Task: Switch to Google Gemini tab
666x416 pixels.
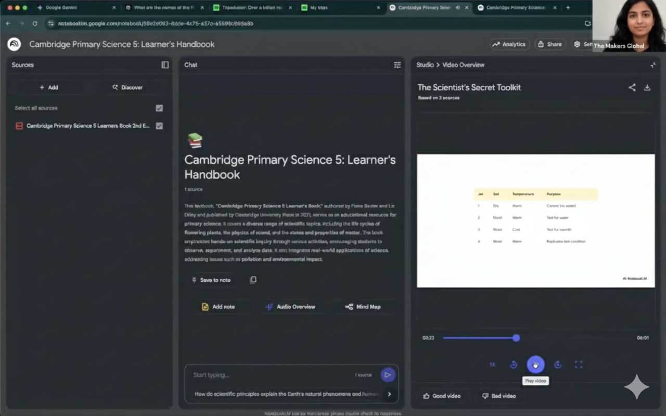Action: pyautogui.click(x=76, y=8)
